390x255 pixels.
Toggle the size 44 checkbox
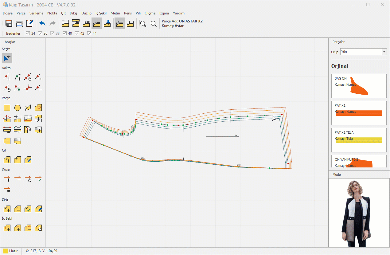click(89, 33)
